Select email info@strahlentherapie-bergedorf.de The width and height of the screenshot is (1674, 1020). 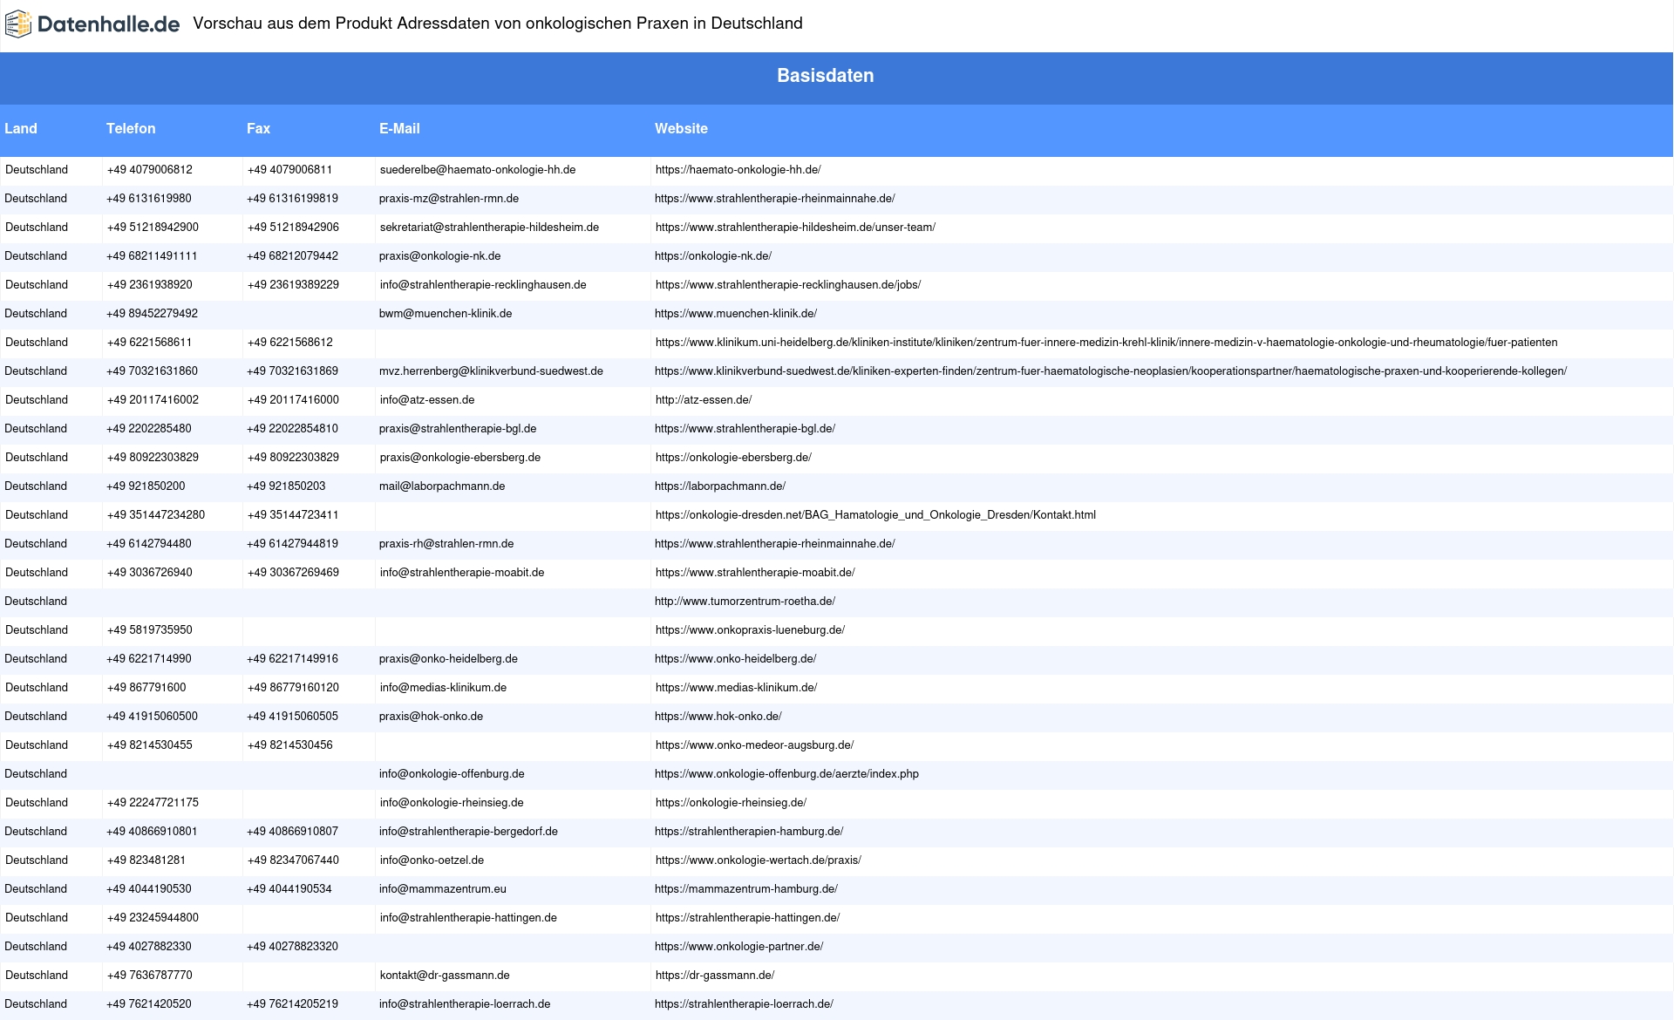(x=468, y=832)
